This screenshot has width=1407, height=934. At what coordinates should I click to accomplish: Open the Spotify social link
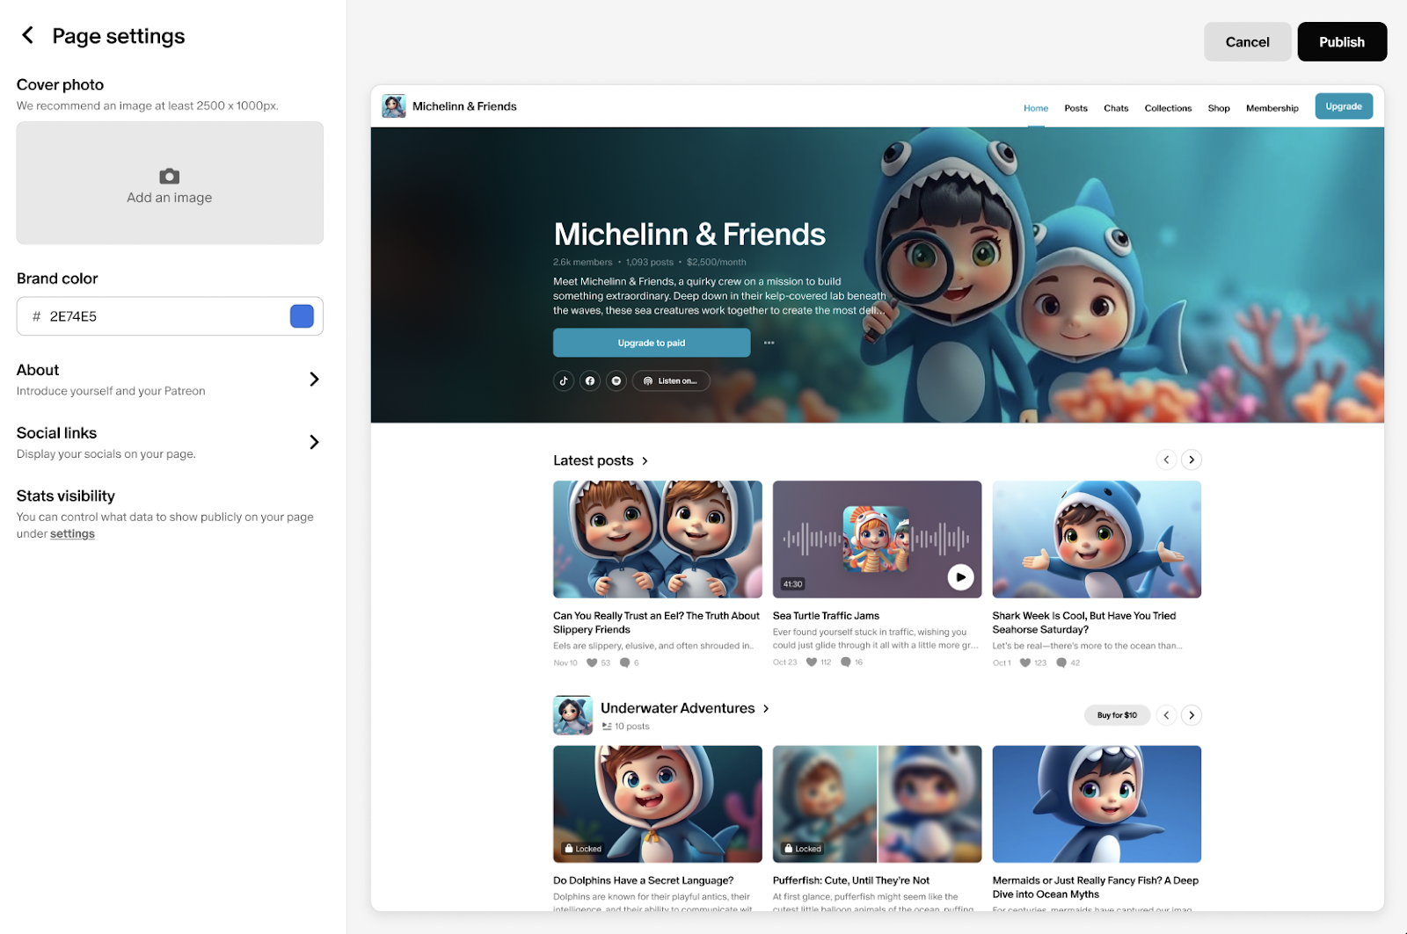616,380
